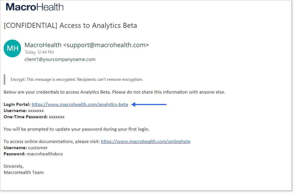Click the recipient client1@yourcompanyname.com address
Viewport: 294px width, 193px height.
pyautogui.click(x=60, y=59)
